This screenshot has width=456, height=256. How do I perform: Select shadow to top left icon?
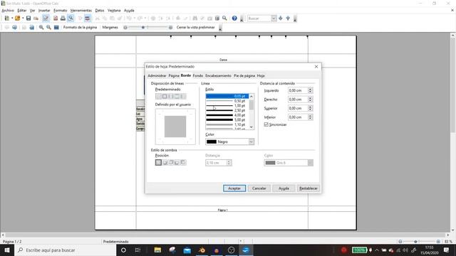(183, 163)
